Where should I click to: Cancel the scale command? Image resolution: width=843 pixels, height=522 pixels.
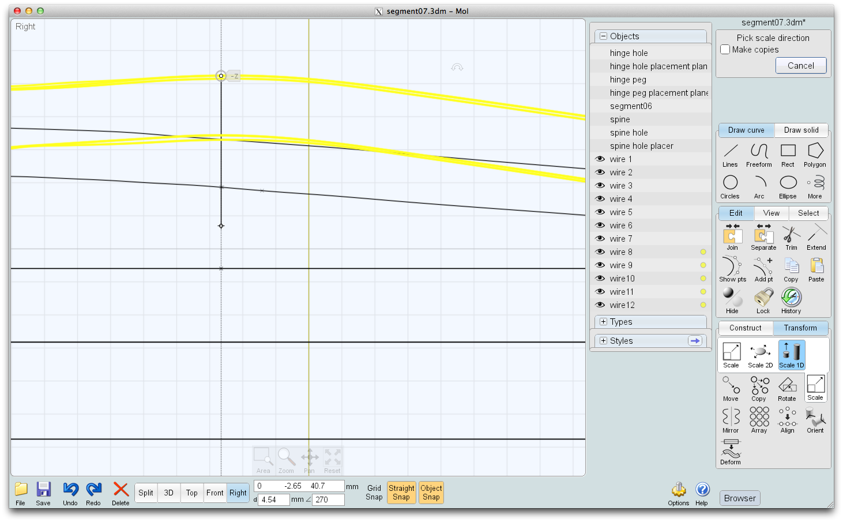pyautogui.click(x=801, y=66)
